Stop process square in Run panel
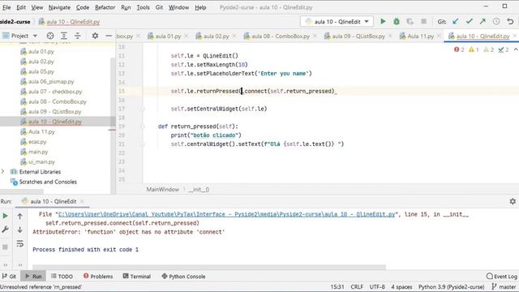519x292 pixels. point(6,247)
